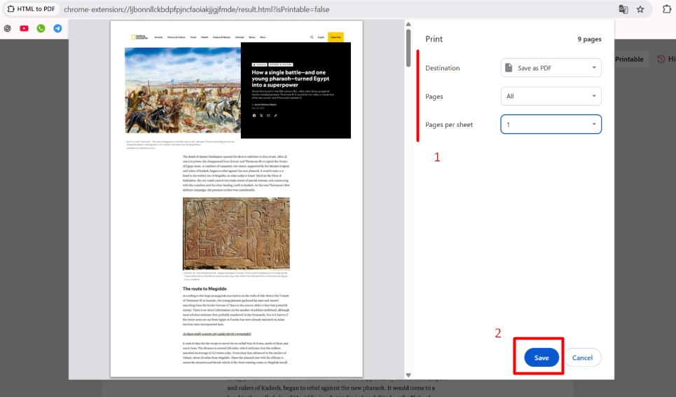Screen dimensions: 676x397
Task: Click the copy link icon in preview
Action: 276,116
